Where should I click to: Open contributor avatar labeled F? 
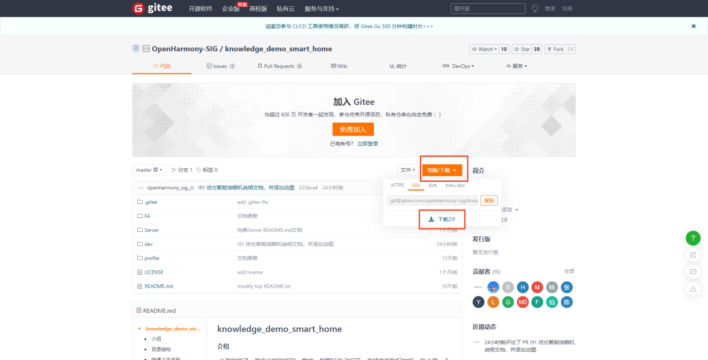[537, 302]
